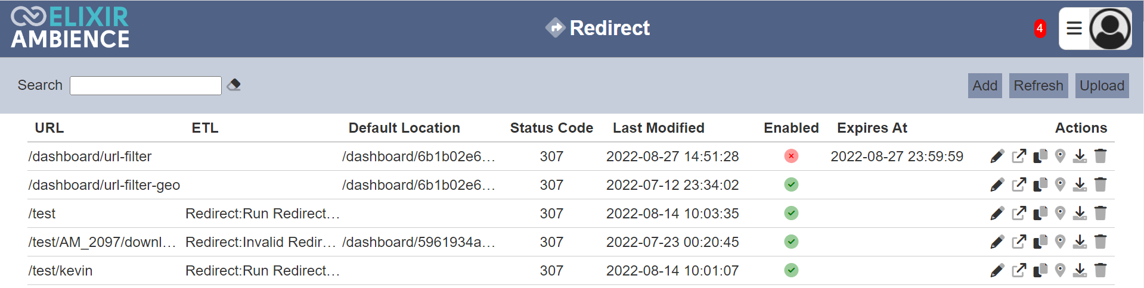
Task: Click the Upload button
Action: coord(1102,86)
